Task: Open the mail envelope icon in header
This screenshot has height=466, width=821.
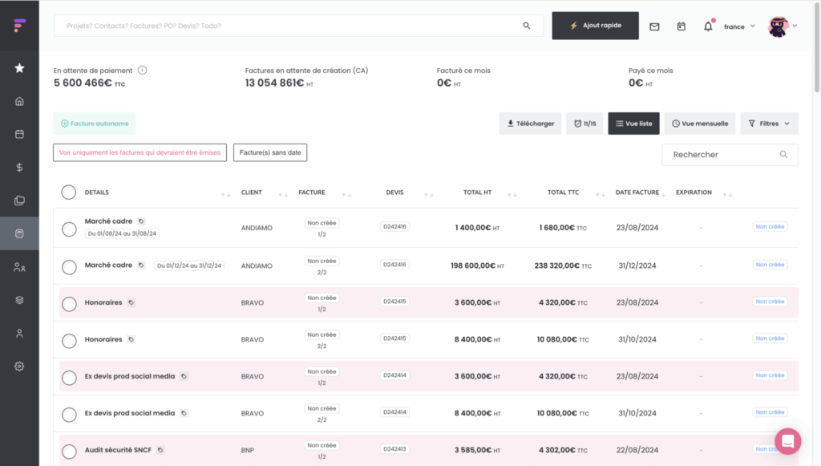Action: tap(654, 26)
